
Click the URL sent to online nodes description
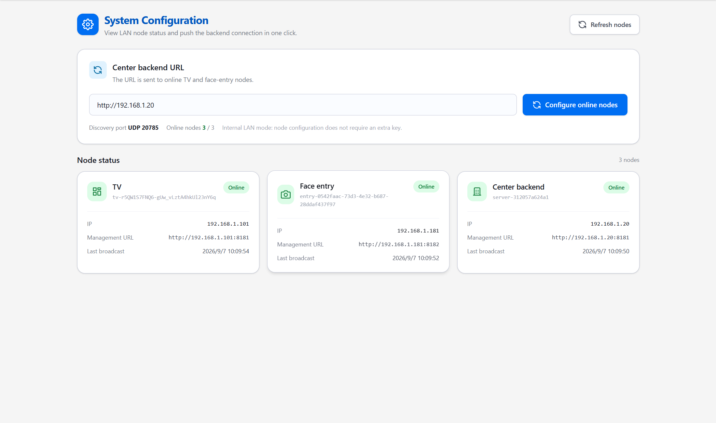click(x=183, y=80)
